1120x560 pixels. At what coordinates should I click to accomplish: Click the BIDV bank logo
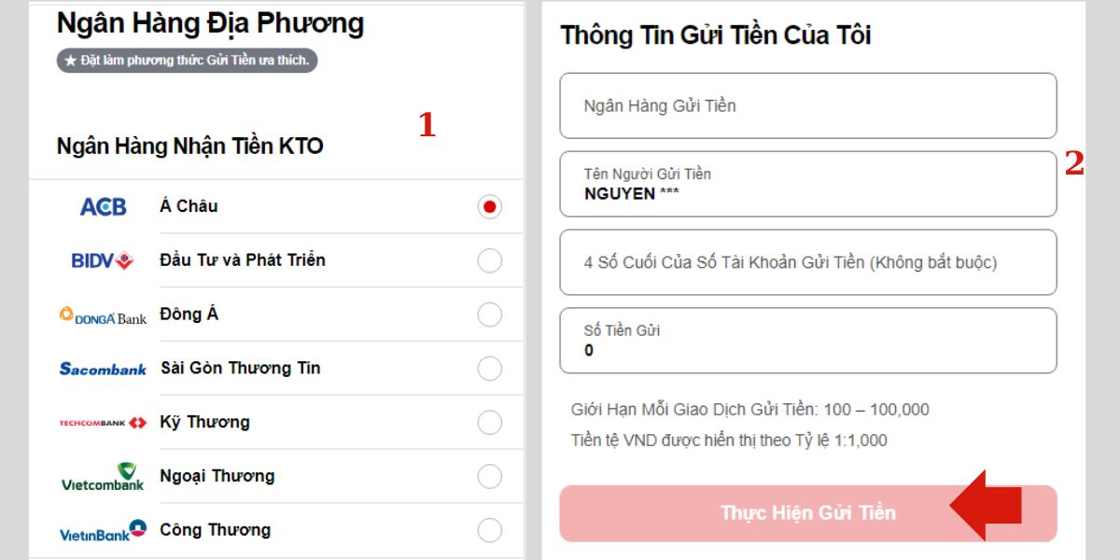pos(103,260)
